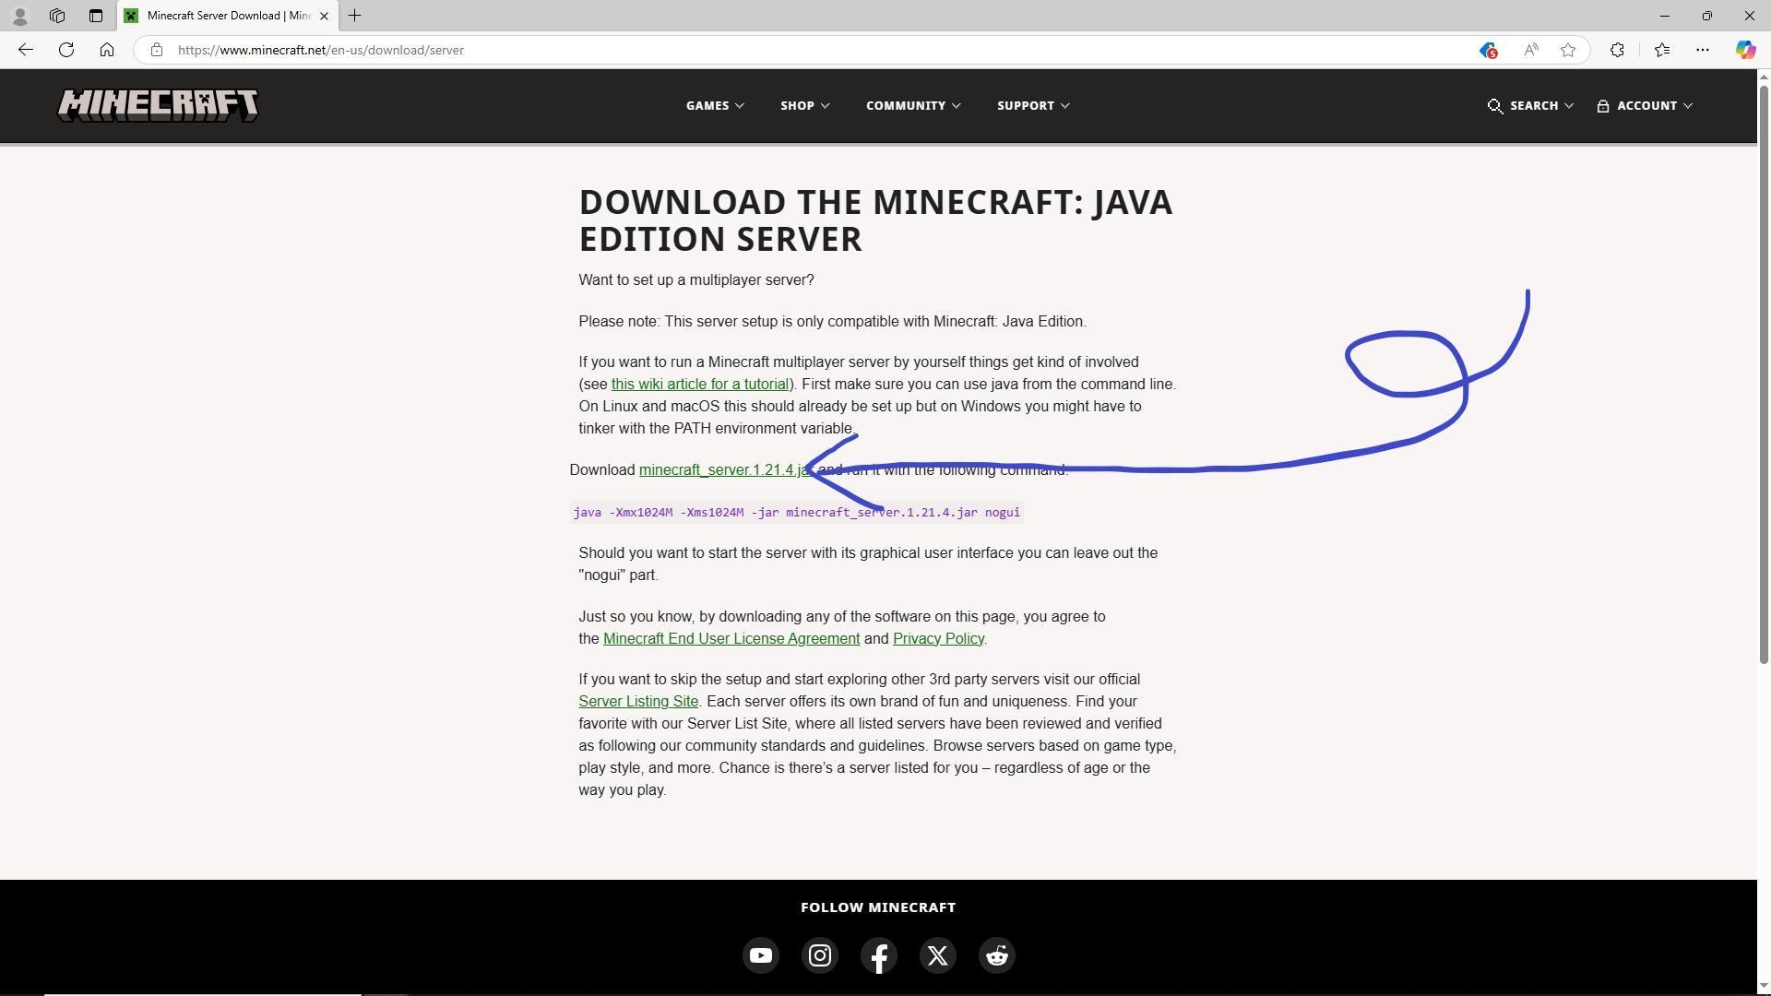Click the browser home icon
Viewport: 1771px width, 996px height.
point(107,49)
